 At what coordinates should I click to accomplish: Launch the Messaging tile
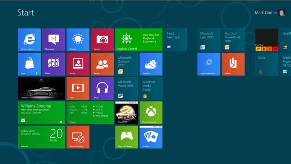(x=54, y=40)
